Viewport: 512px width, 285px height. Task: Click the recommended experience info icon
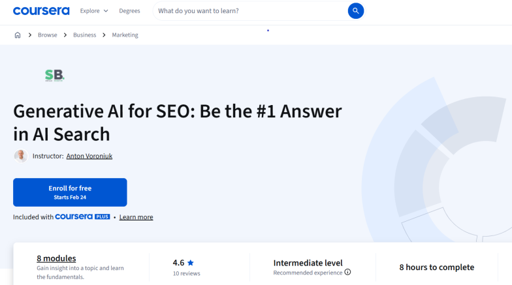(347, 272)
